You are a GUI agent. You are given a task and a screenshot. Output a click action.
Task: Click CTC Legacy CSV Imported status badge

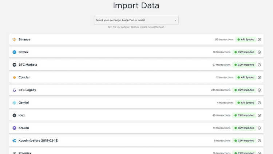[x=244, y=90]
